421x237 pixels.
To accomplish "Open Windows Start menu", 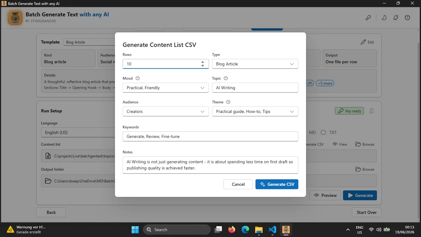I will coord(135,230).
